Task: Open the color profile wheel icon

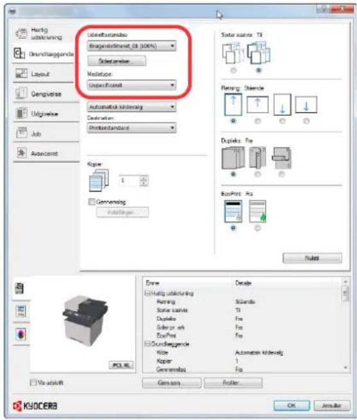Action: tap(21, 334)
